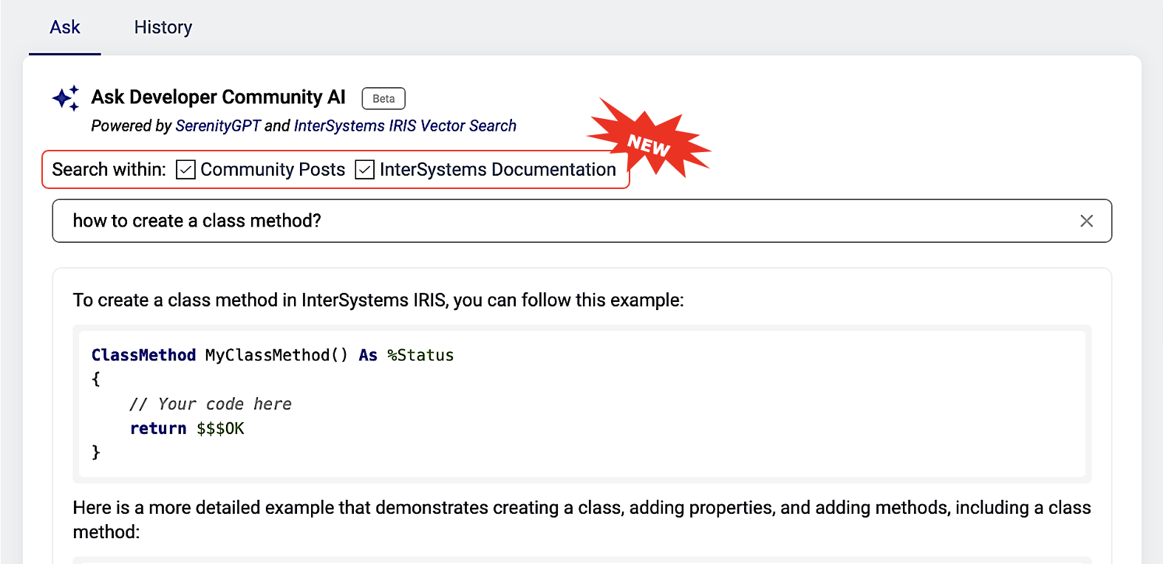
Task: Clear the search query with the X icon
Action: 1085,221
